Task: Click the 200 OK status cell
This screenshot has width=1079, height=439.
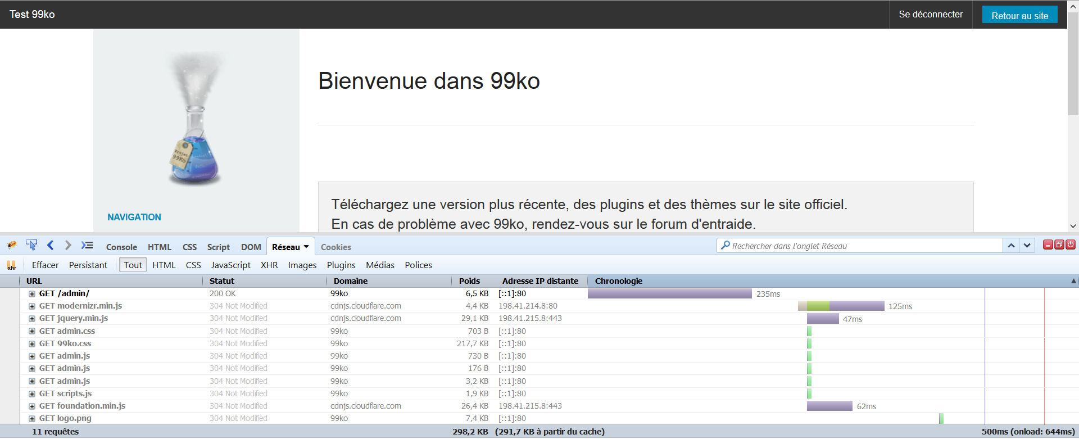Action: point(223,293)
